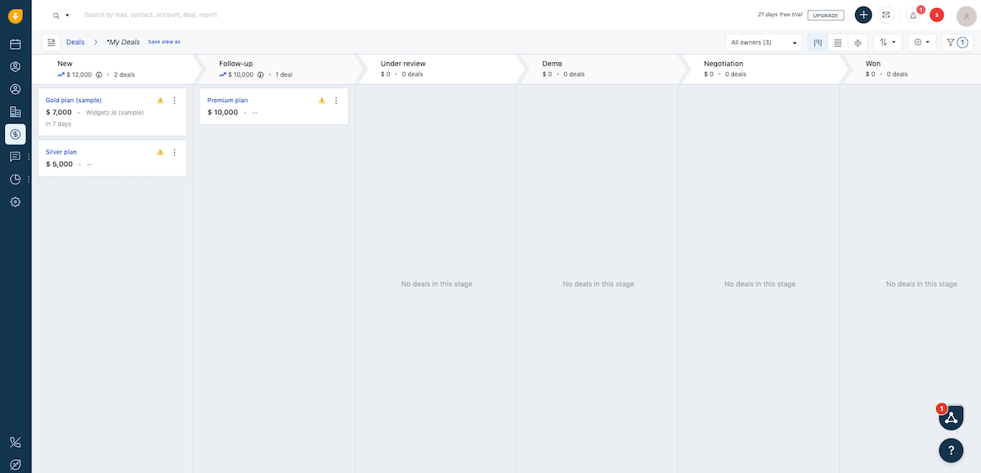Switch to the list view

pos(837,42)
